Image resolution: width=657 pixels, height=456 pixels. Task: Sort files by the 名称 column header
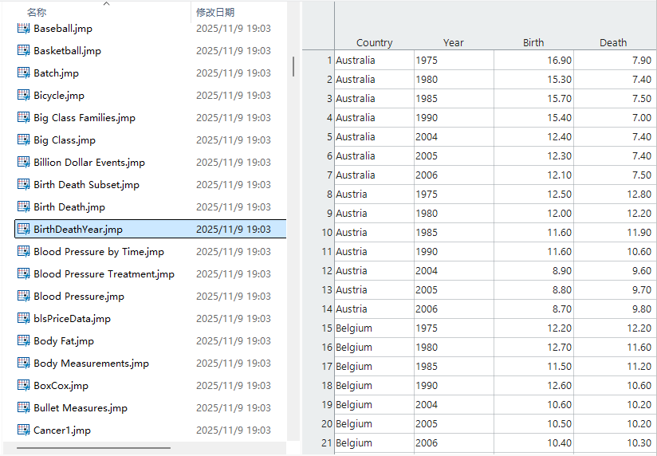click(x=37, y=13)
